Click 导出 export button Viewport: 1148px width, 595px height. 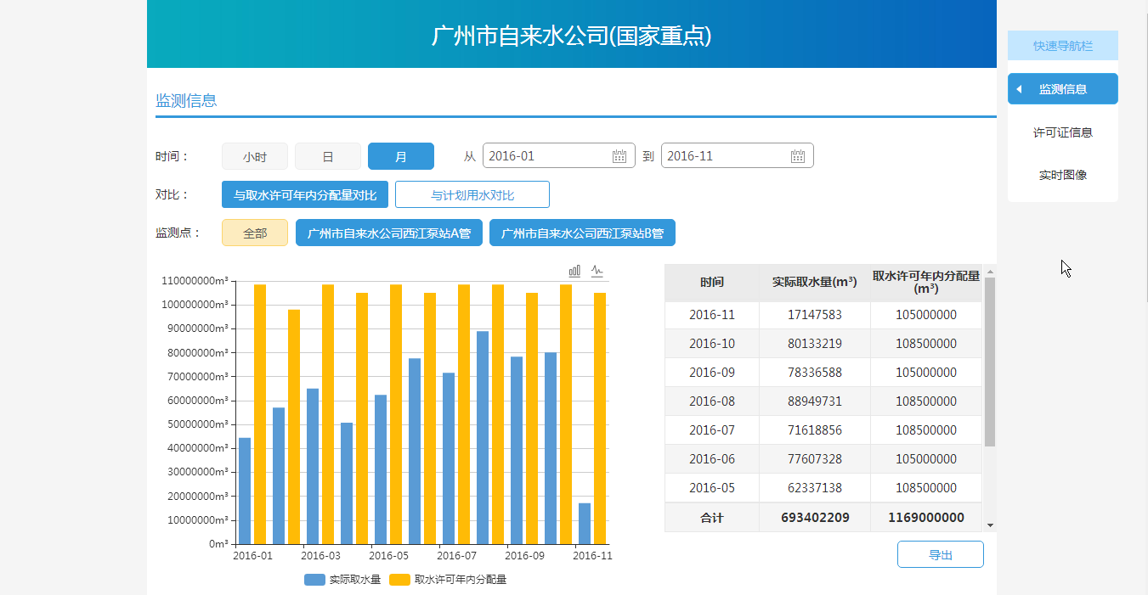click(x=941, y=554)
